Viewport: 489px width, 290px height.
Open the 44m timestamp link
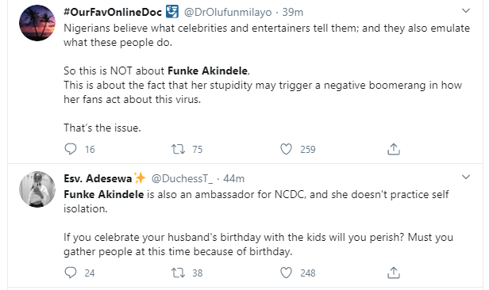pos(233,178)
